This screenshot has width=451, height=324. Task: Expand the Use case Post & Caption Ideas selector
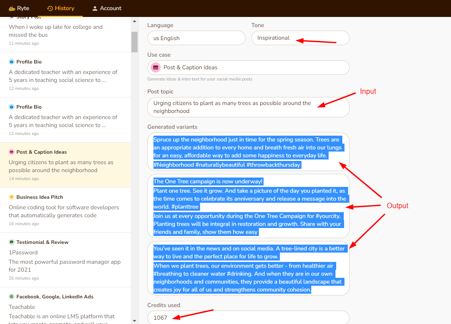coord(248,67)
